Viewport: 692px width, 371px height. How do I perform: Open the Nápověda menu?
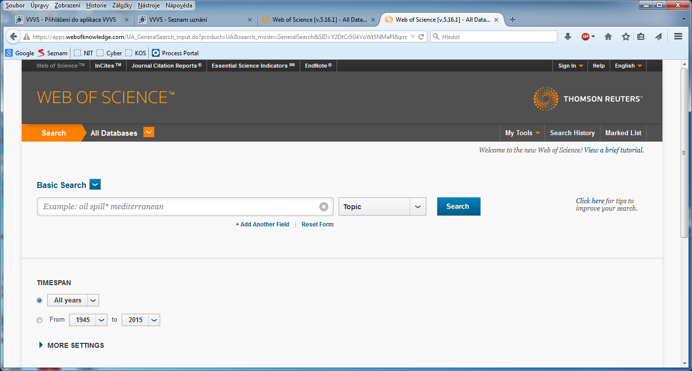[x=179, y=5]
